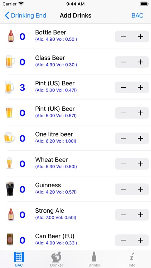Viewport: 151px width, 268px height.
Task: Add one Glass Beer with plus
Action: 141,62
